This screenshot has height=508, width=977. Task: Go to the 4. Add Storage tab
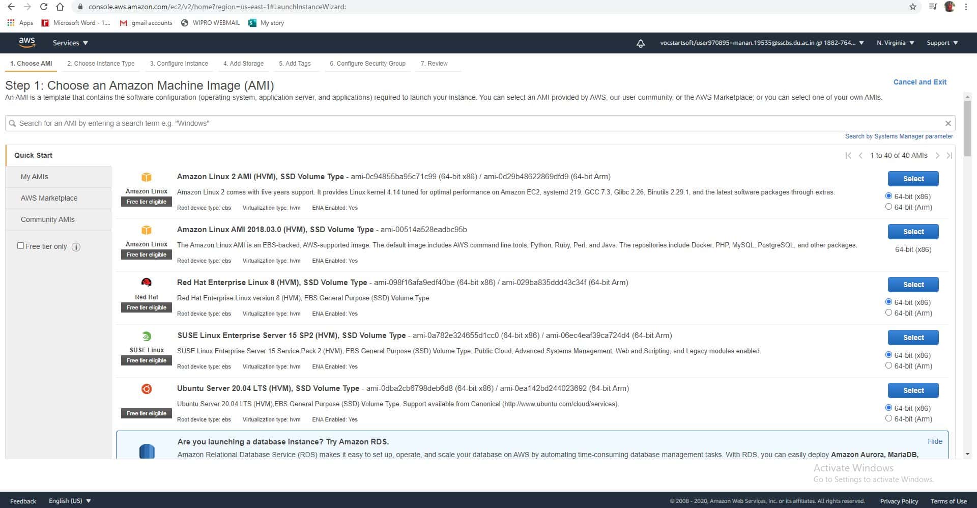[243, 64]
